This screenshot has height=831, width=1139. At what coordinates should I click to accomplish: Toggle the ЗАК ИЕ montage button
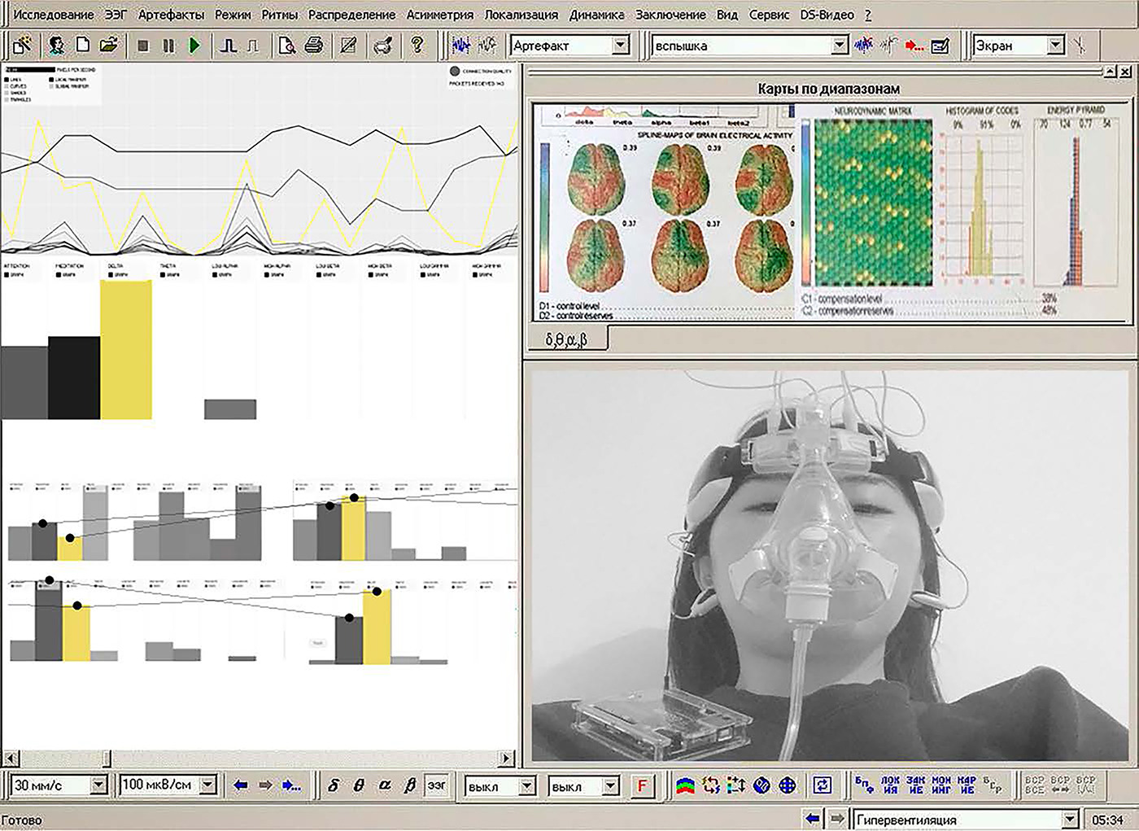915,785
